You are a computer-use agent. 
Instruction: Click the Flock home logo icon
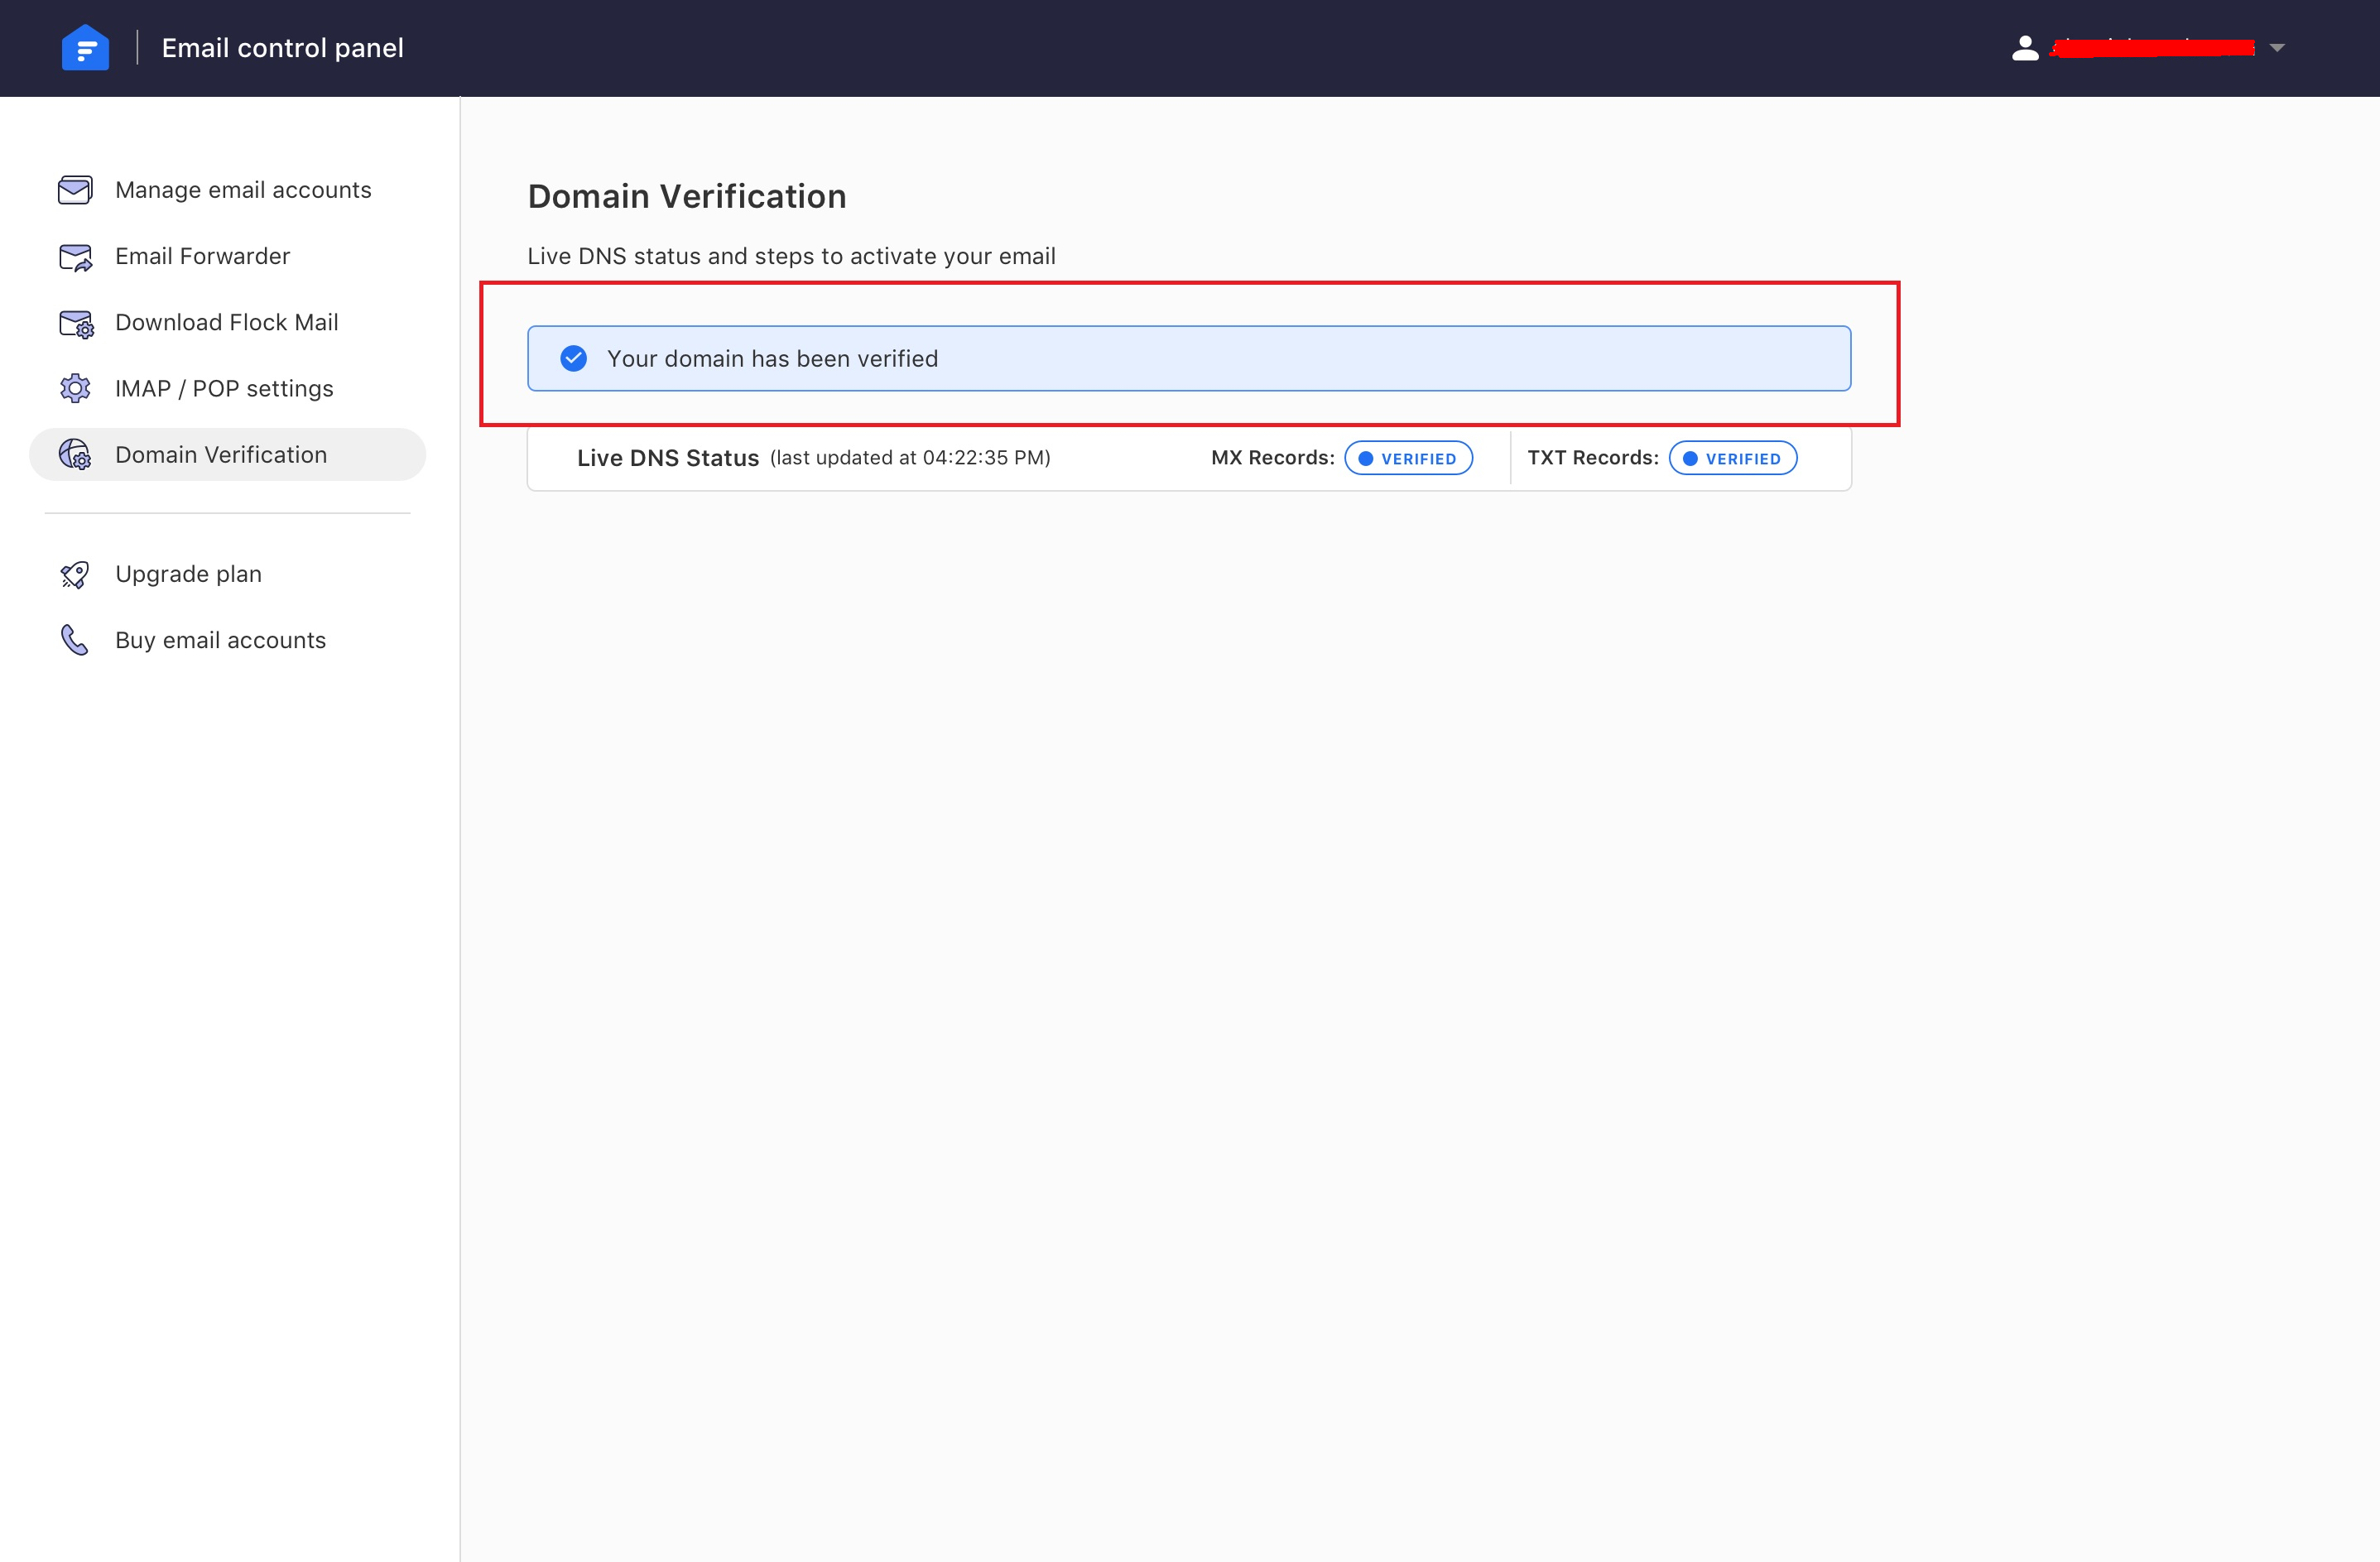pos(85,48)
